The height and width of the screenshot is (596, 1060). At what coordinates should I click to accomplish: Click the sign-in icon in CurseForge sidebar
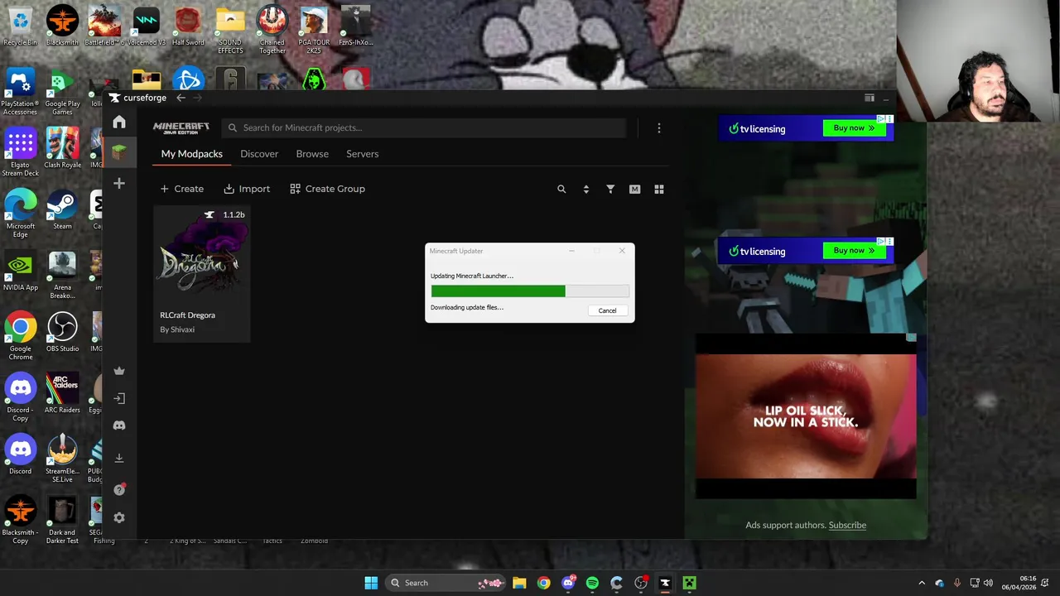[119, 398]
